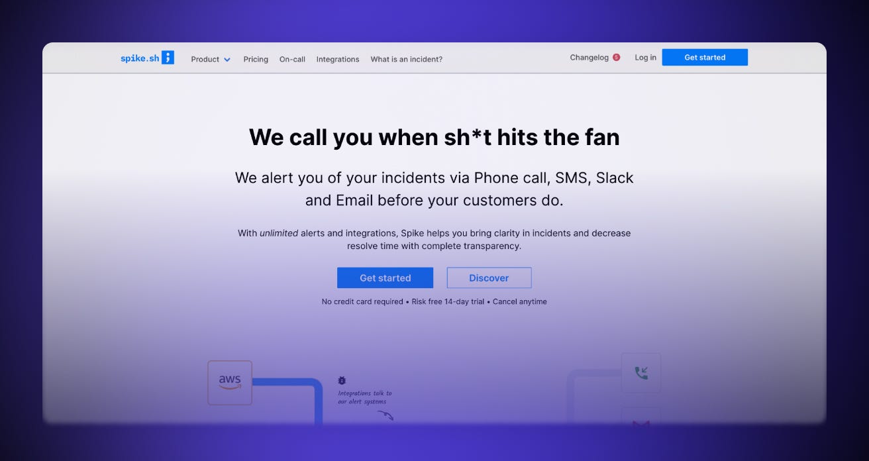Click the main headline text
Viewport: 869px width, 461px height.
(434, 137)
